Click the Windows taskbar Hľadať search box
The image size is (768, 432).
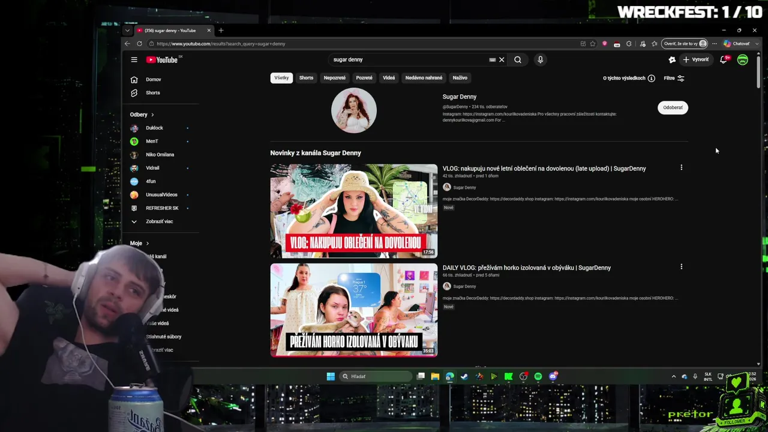(x=376, y=376)
